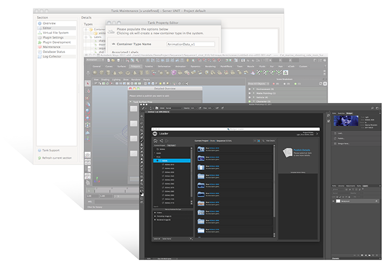The image size is (388, 269).
Task: Expand the Matte Painting (1) group
Action: click(254, 93)
